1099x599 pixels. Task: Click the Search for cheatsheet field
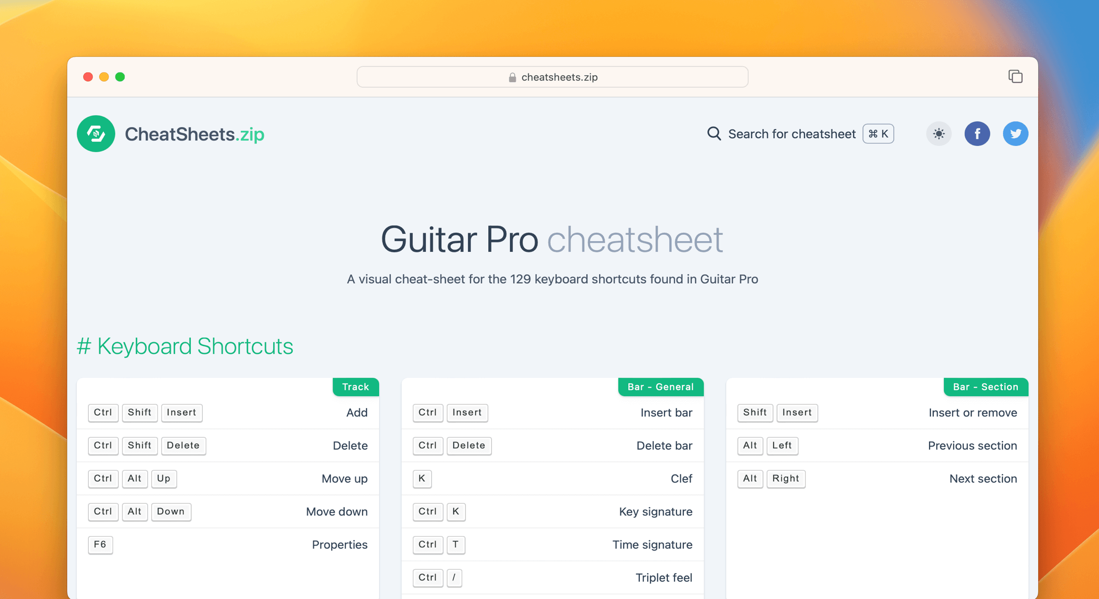click(791, 134)
